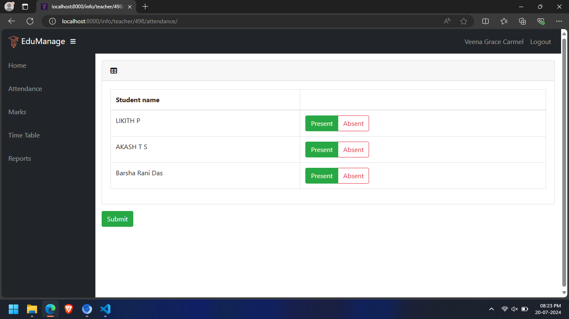Screen dimensions: 569x319
Task: Open the tab actions menu icon
Action: coord(25,7)
